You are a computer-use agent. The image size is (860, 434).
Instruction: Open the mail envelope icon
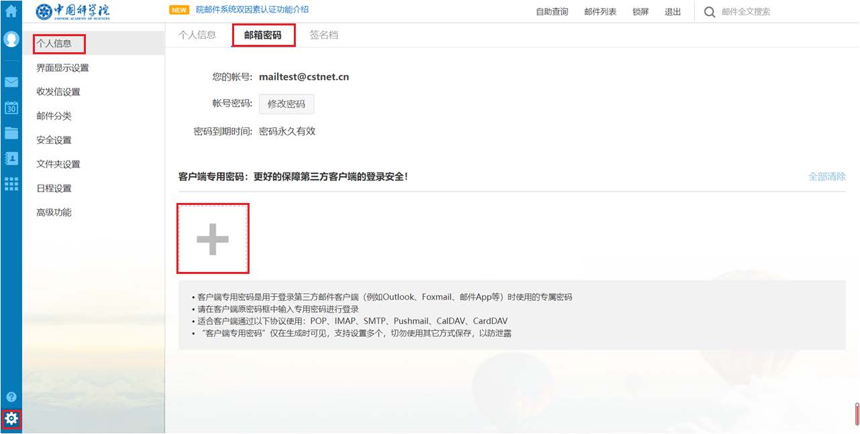[x=11, y=82]
